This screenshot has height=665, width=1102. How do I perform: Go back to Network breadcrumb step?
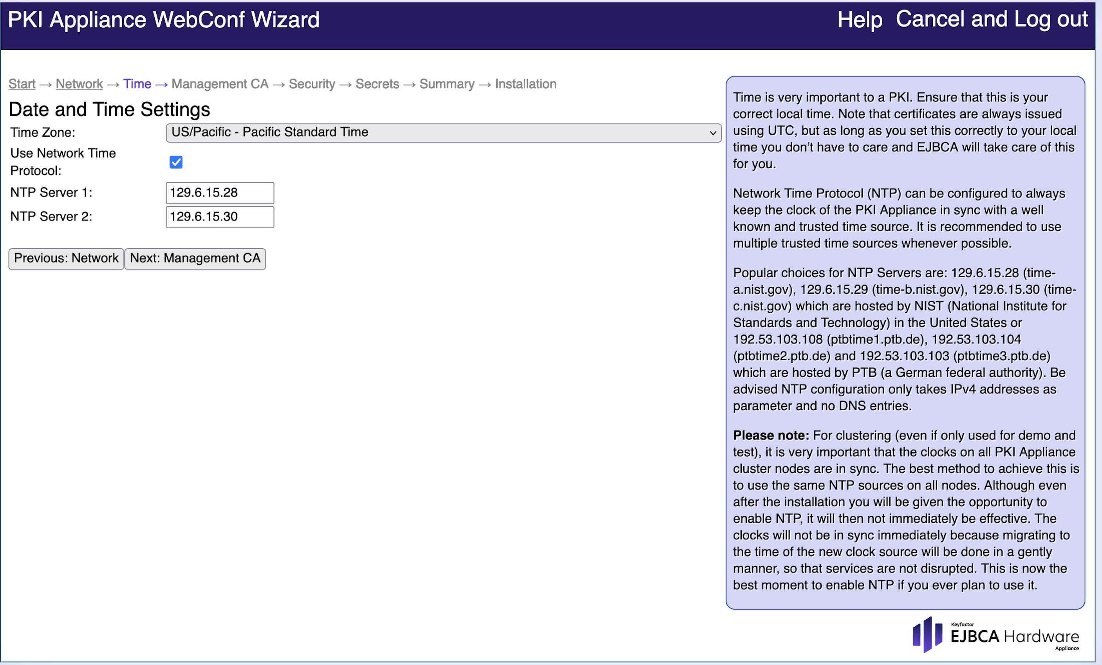(79, 84)
